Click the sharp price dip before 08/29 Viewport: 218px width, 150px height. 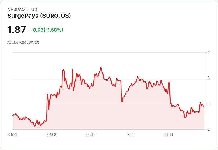[122, 102]
